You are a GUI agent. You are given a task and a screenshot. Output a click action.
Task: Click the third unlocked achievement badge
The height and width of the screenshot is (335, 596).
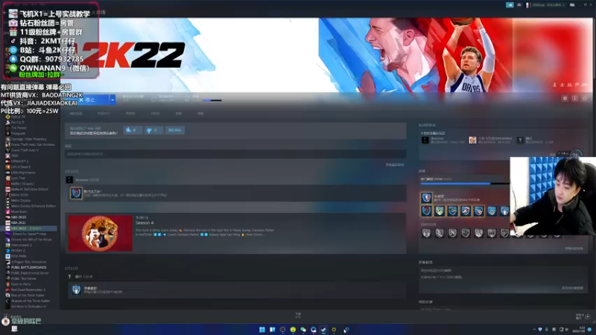coord(452,211)
